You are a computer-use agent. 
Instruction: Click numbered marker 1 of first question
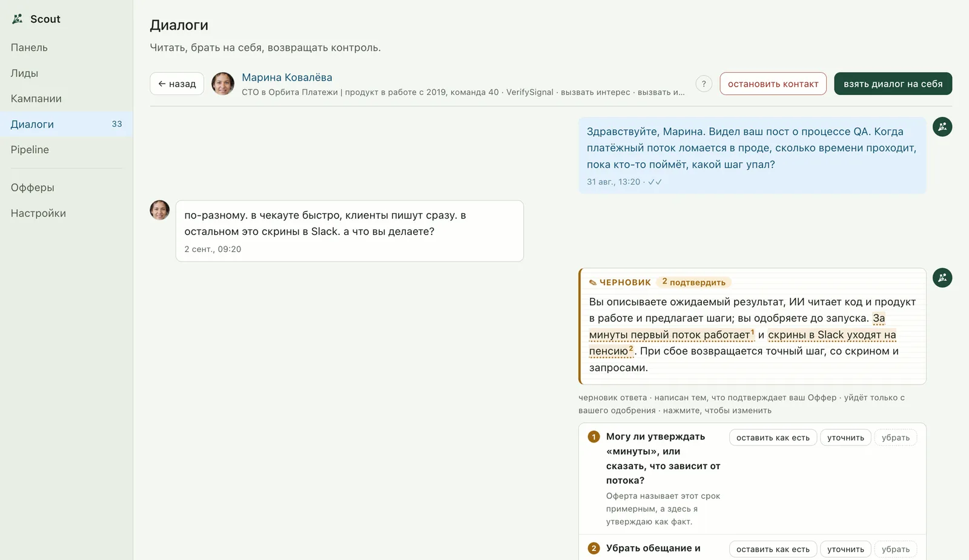pos(594,436)
